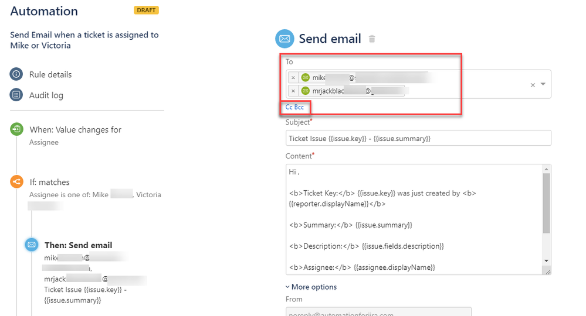Click the DRAFT status badge

tap(146, 10)
